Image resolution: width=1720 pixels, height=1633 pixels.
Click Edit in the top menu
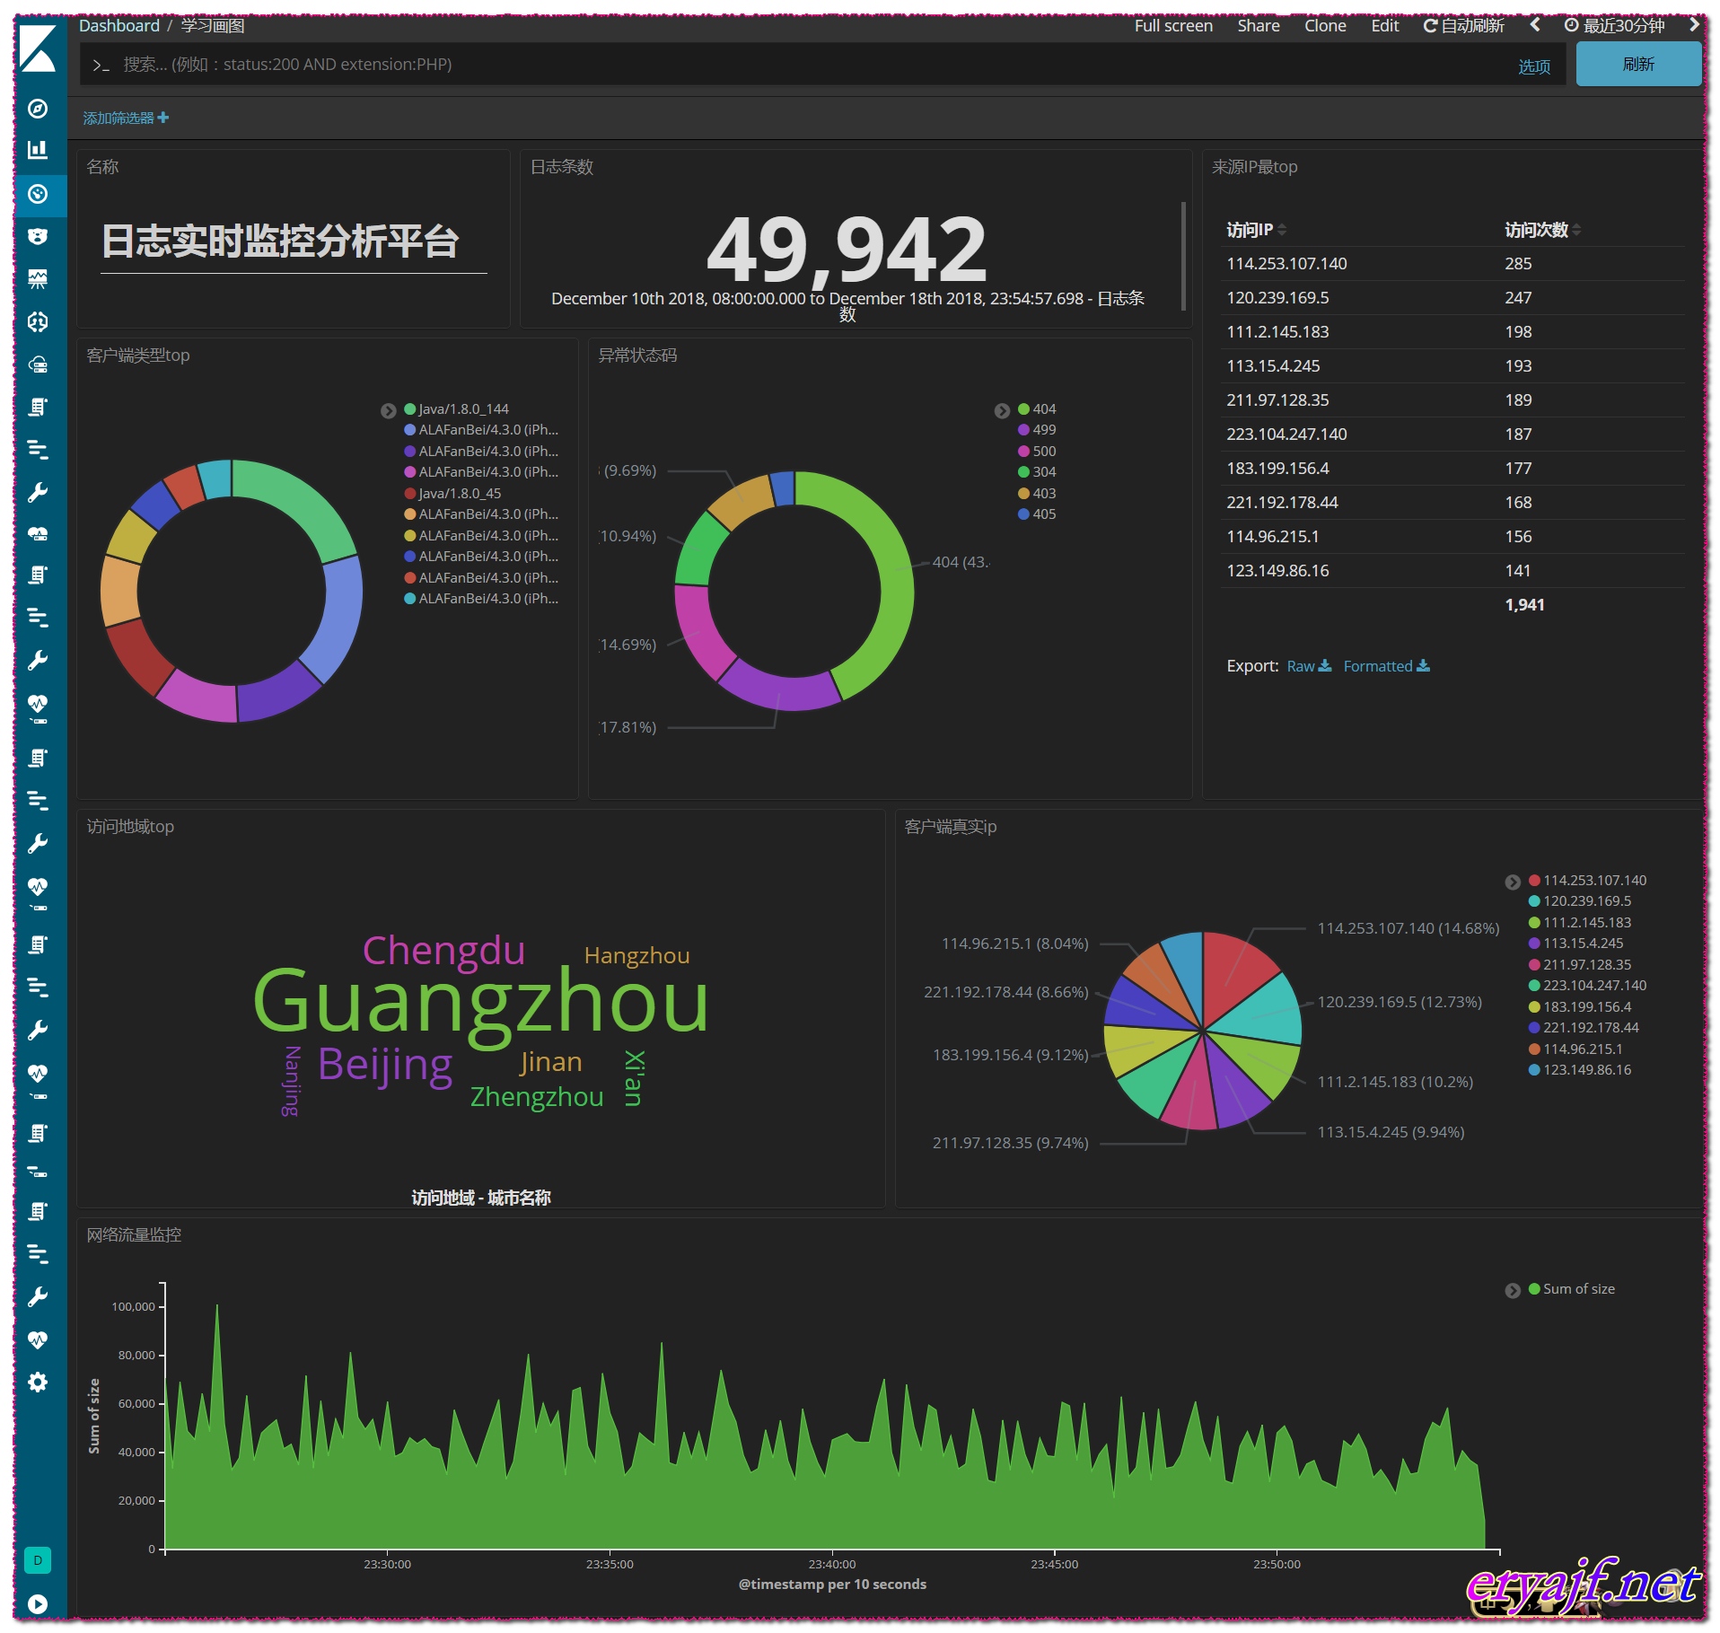pyautogui.click(x=1384, y=26)
